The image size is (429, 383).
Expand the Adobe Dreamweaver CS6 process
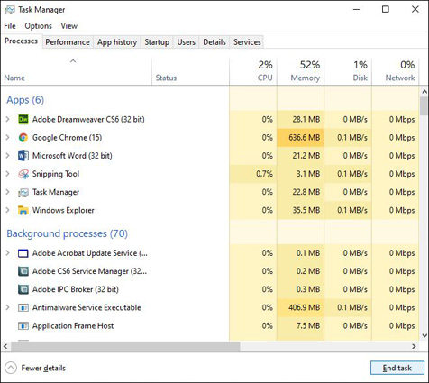[8, 119]
